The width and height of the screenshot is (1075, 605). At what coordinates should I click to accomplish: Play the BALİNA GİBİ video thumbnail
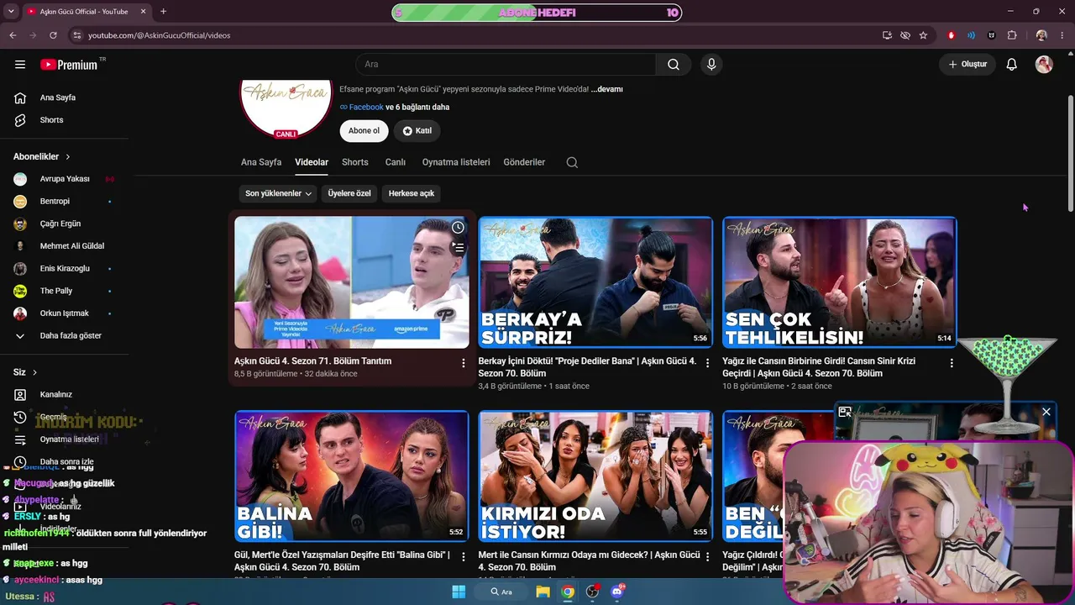352,476
